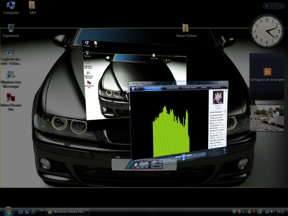Expand the hidden quick launch chevron
Screen dimensions: 288x216
pos(42,210)
